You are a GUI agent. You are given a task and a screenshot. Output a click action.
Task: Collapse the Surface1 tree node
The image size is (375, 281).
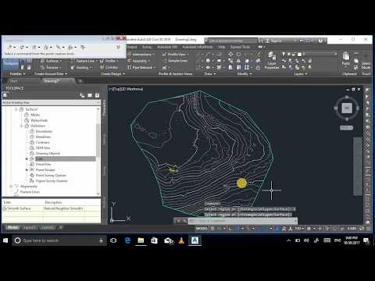point(16,109)
